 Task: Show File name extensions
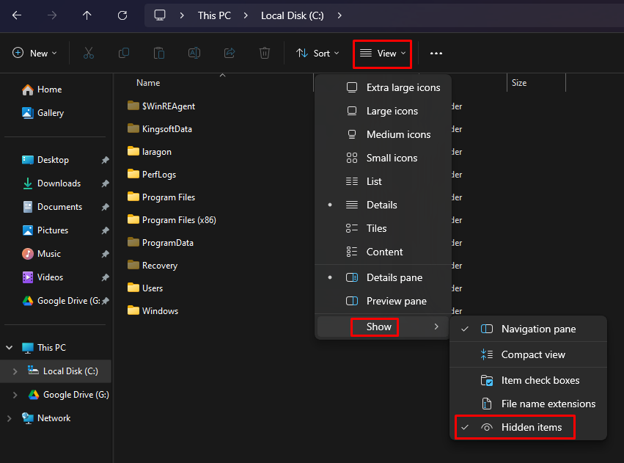tap(528, 404)
